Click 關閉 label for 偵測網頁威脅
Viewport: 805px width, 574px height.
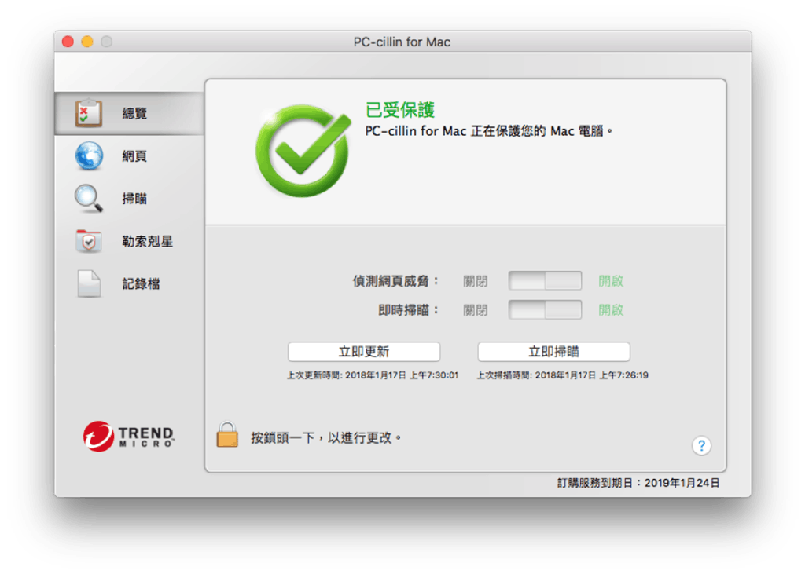475,281
